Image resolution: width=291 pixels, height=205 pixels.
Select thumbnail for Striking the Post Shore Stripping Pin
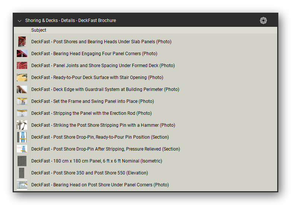pos(22,125)
